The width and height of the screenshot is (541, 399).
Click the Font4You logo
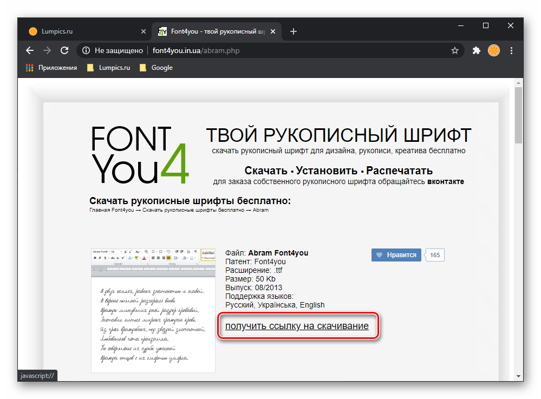click(140, 155)
